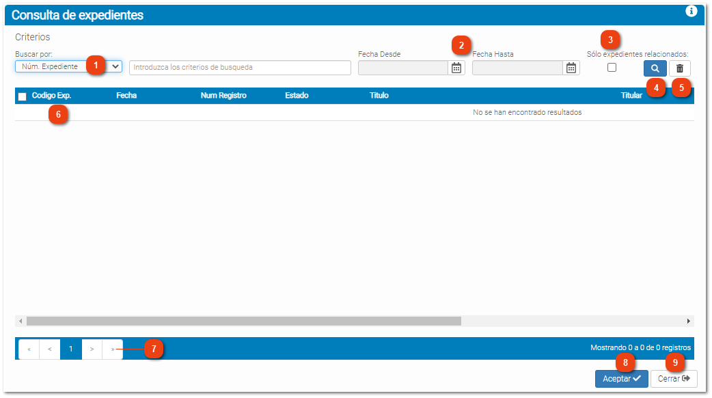Viewport: 712px width, 398px height.
Task: Go to next page of results
Action: coord(92,349)
